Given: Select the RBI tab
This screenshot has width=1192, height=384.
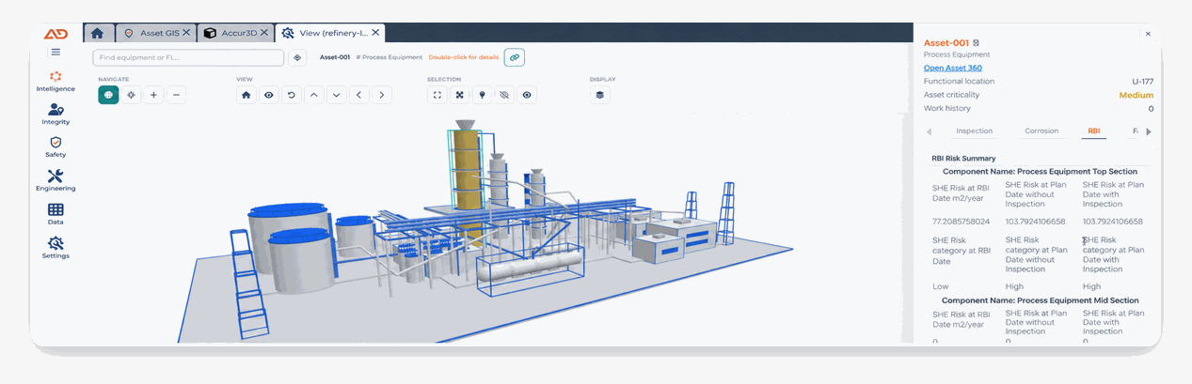Looking at the screenshot, I should [1094, 131].
